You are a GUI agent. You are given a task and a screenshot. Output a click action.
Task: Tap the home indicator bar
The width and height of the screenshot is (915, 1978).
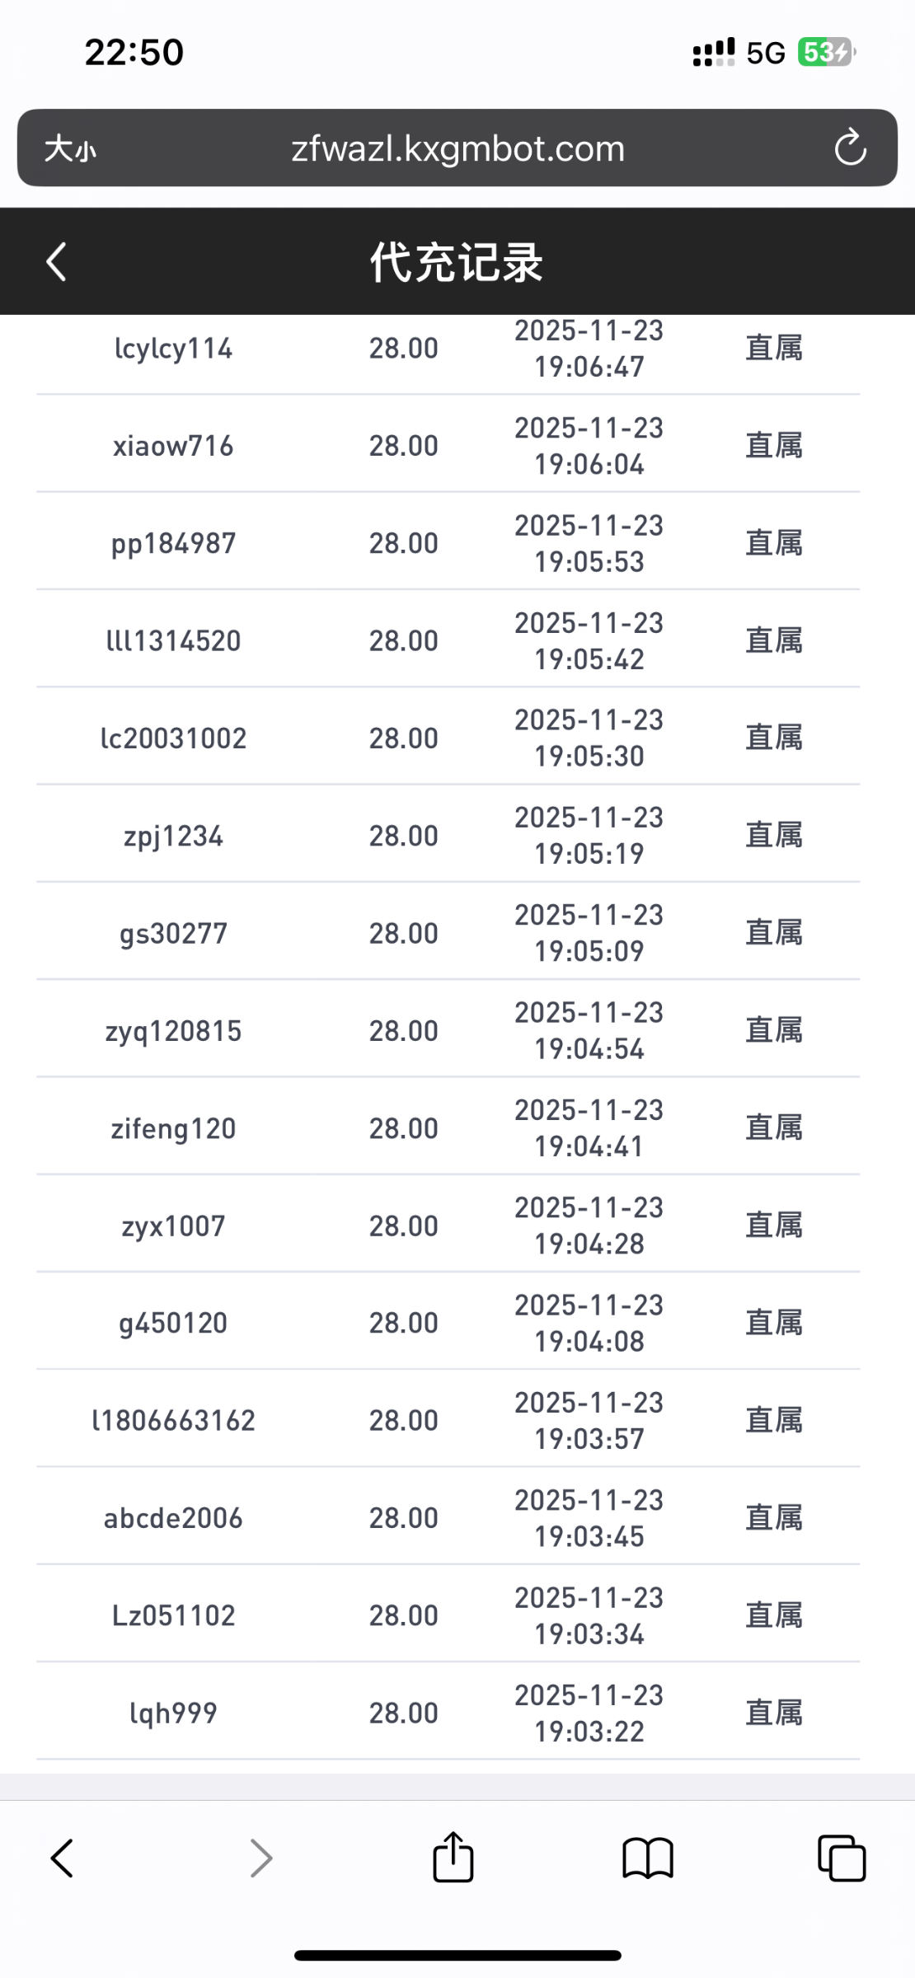(457, 1955)
